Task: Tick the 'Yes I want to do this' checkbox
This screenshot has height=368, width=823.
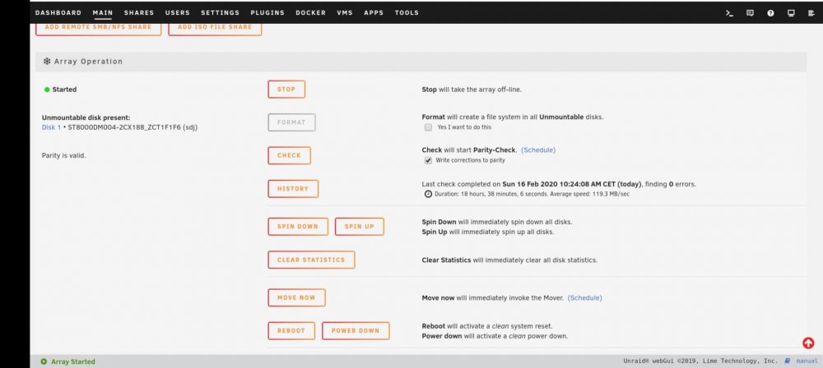Action: (x=428, y=127)
